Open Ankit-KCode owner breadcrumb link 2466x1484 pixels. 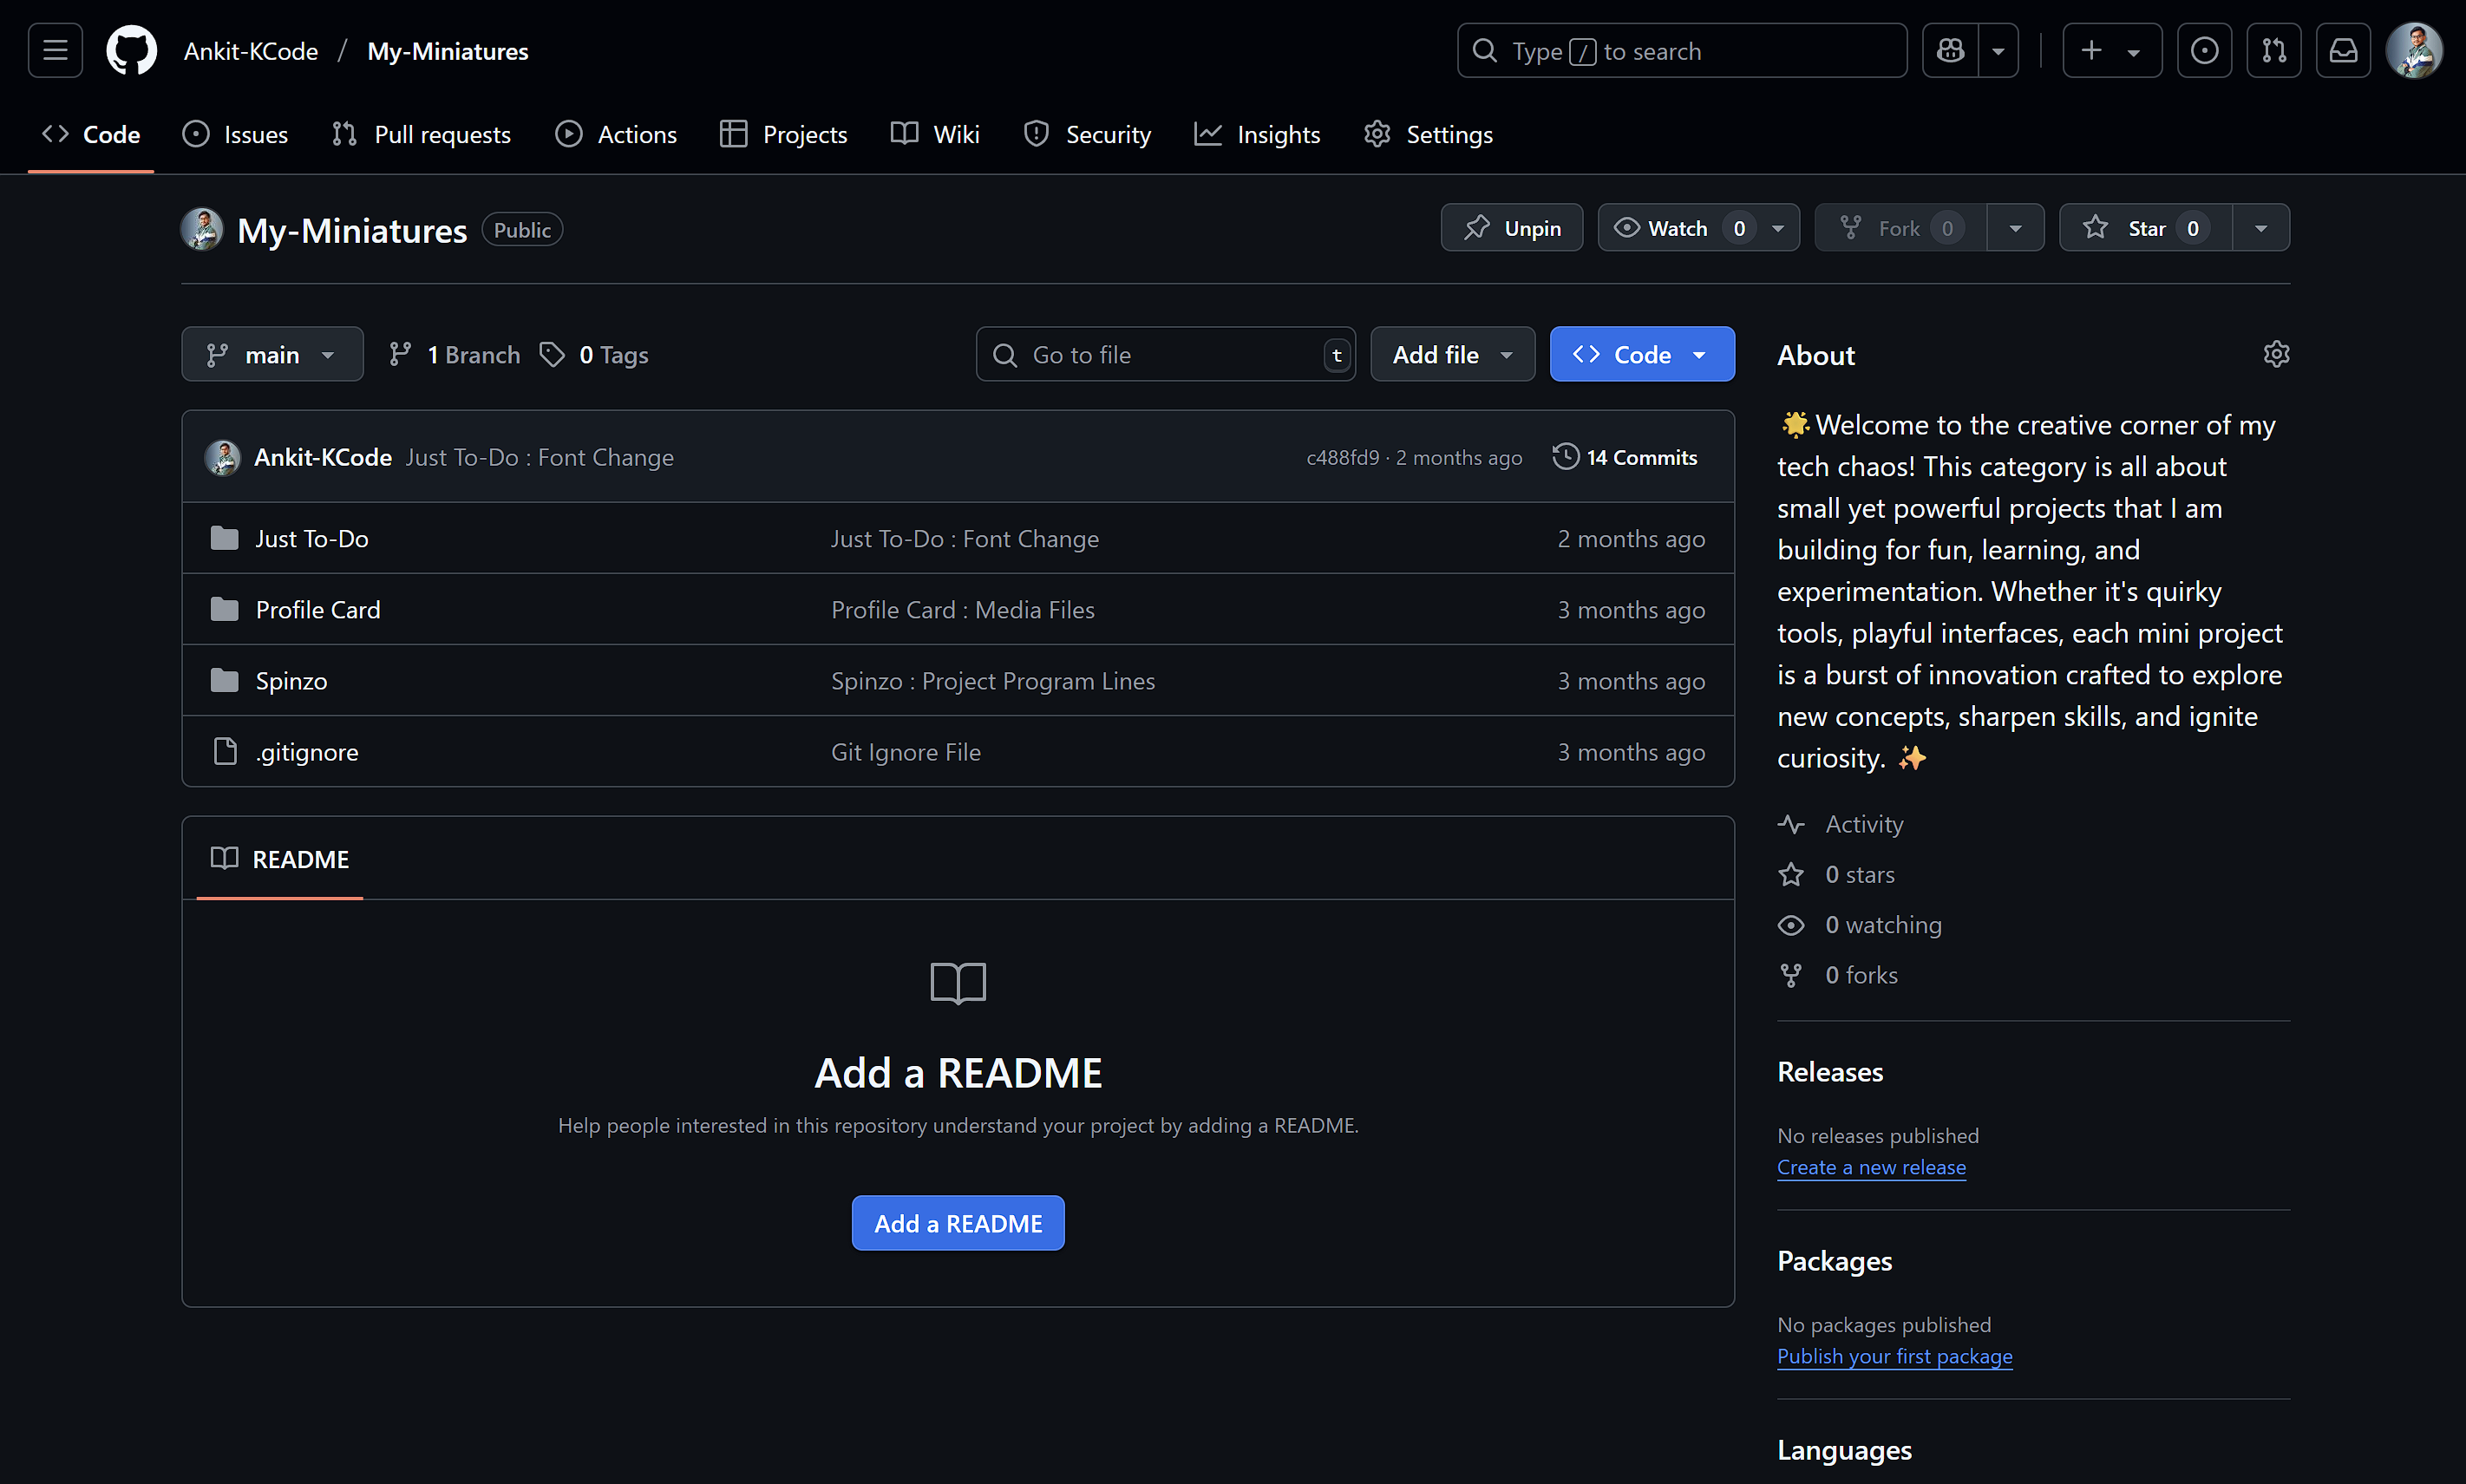coord(251,51)
